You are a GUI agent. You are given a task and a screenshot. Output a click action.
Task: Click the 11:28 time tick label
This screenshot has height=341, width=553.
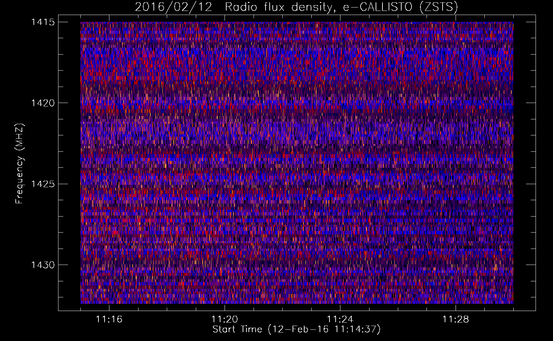click(456, 319)
